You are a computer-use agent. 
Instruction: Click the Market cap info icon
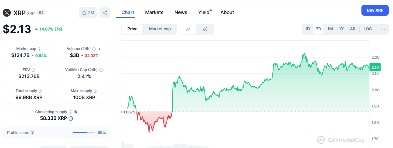point(40,49)
